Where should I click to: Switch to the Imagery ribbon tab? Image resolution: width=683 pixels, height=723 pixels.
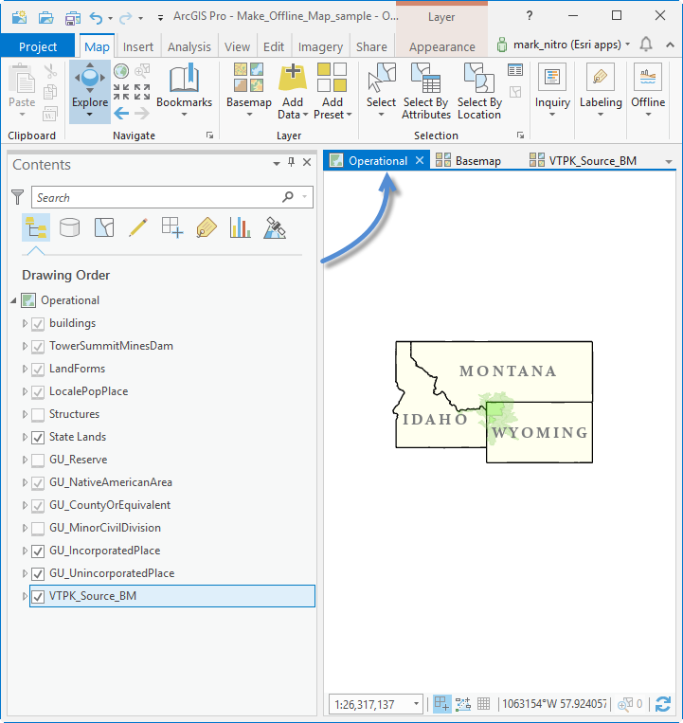[x=320, y=46]
